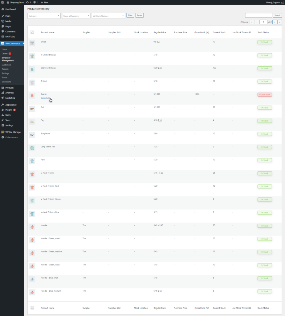This screenshot has height=316, width=285.
Task: Open WooCommerce Reports submenu item
Action: tap(5, 69)
